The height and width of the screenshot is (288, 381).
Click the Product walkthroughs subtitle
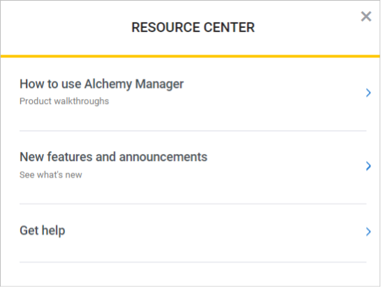(x=64, y=101)
